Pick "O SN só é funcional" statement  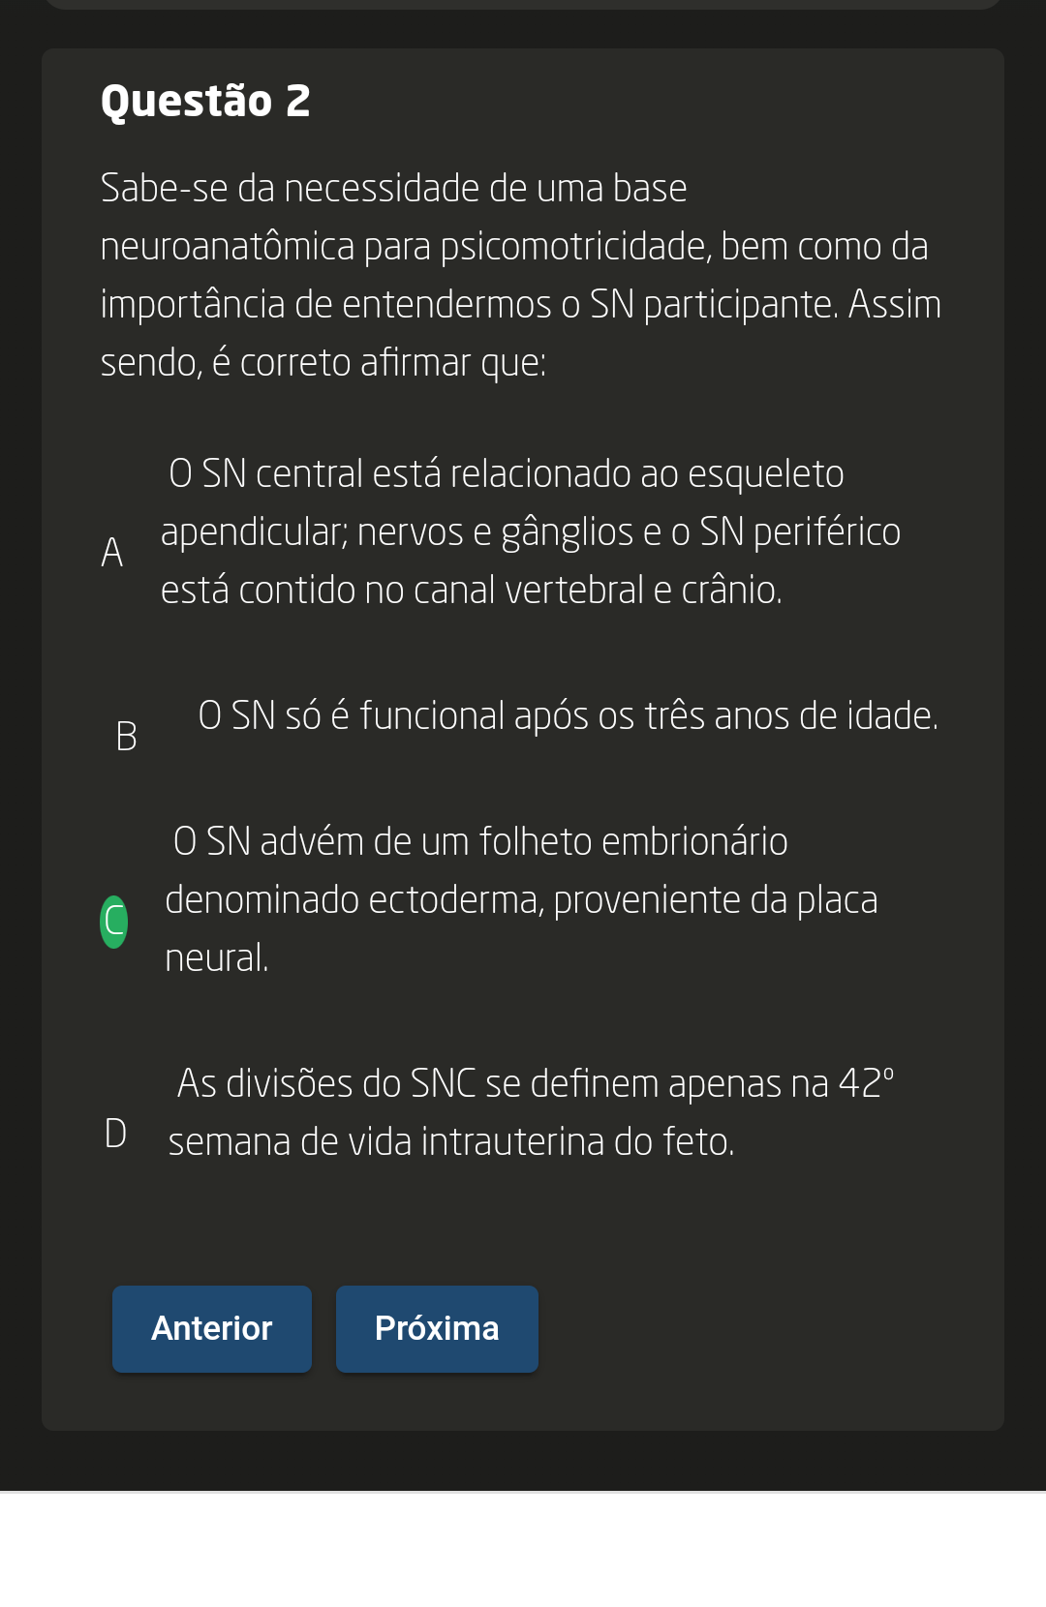[x=568, y=716]
